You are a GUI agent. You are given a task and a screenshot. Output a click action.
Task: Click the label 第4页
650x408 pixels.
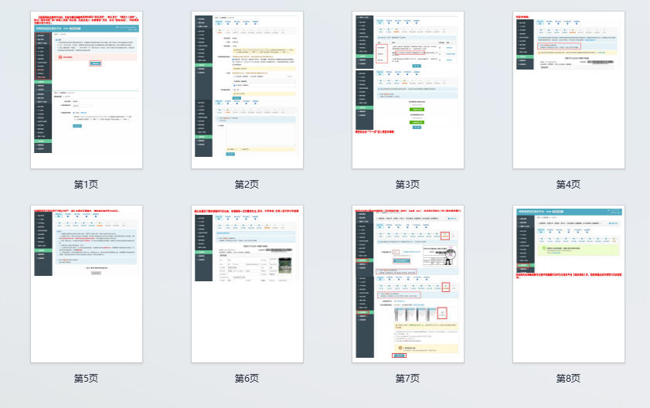[x=569, y=185]
